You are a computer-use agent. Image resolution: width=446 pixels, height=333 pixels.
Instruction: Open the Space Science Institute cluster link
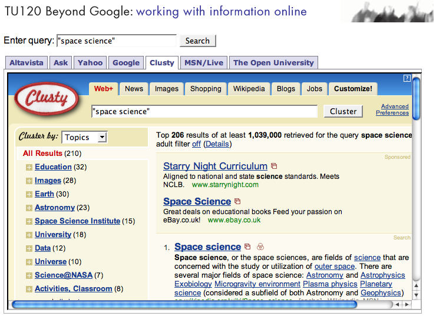77,221
